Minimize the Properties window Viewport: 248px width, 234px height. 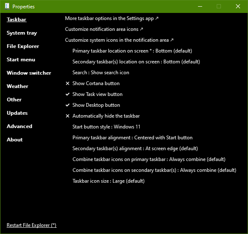(200, 7)
